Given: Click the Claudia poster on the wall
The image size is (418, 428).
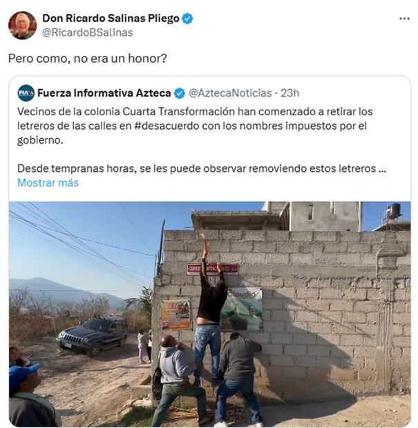Looking at the screenshot, I should click(x=242, y=309).
